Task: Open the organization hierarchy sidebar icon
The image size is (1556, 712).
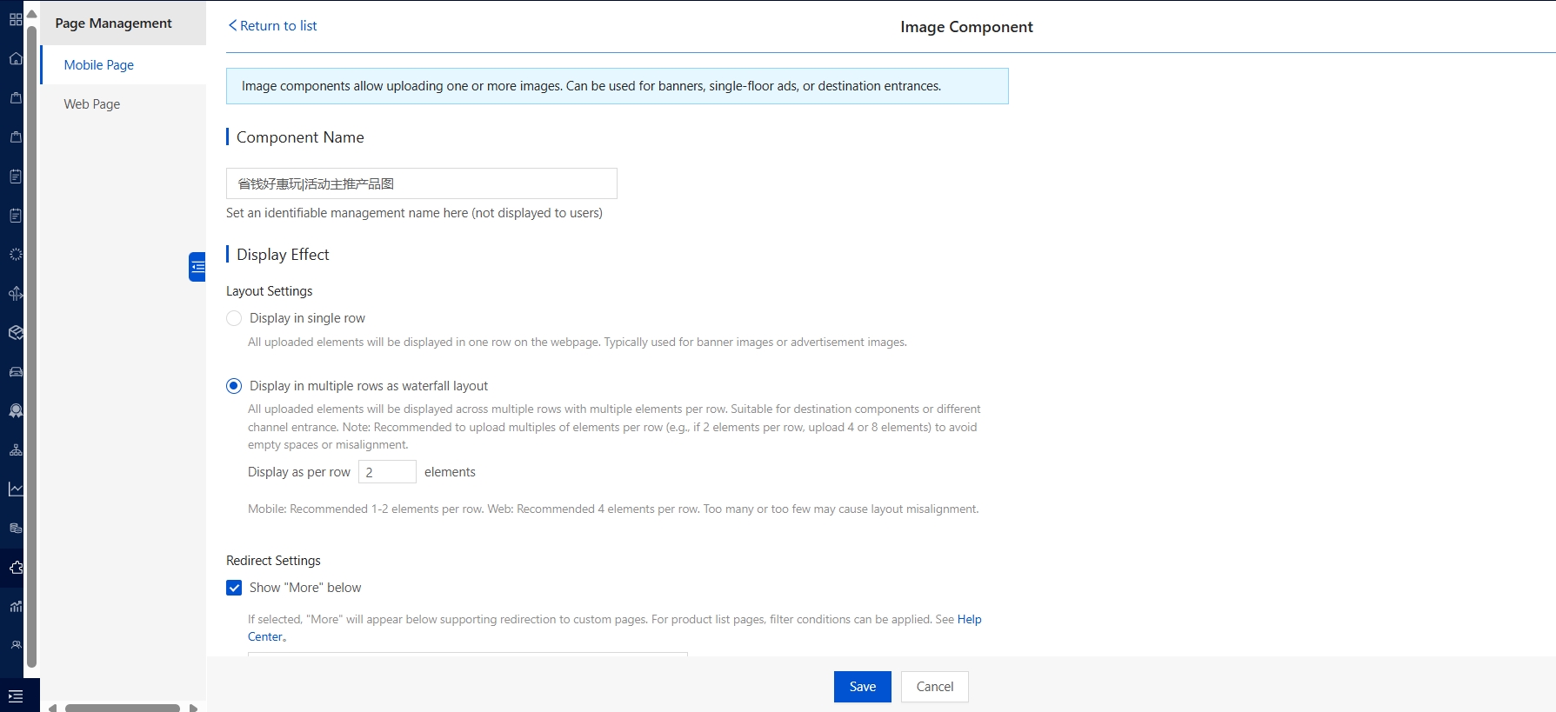Action: click(16, 450)
